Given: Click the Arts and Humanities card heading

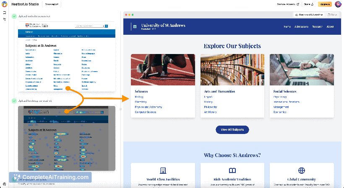Looking at the screenshot, I should click(x=219, y=91).
